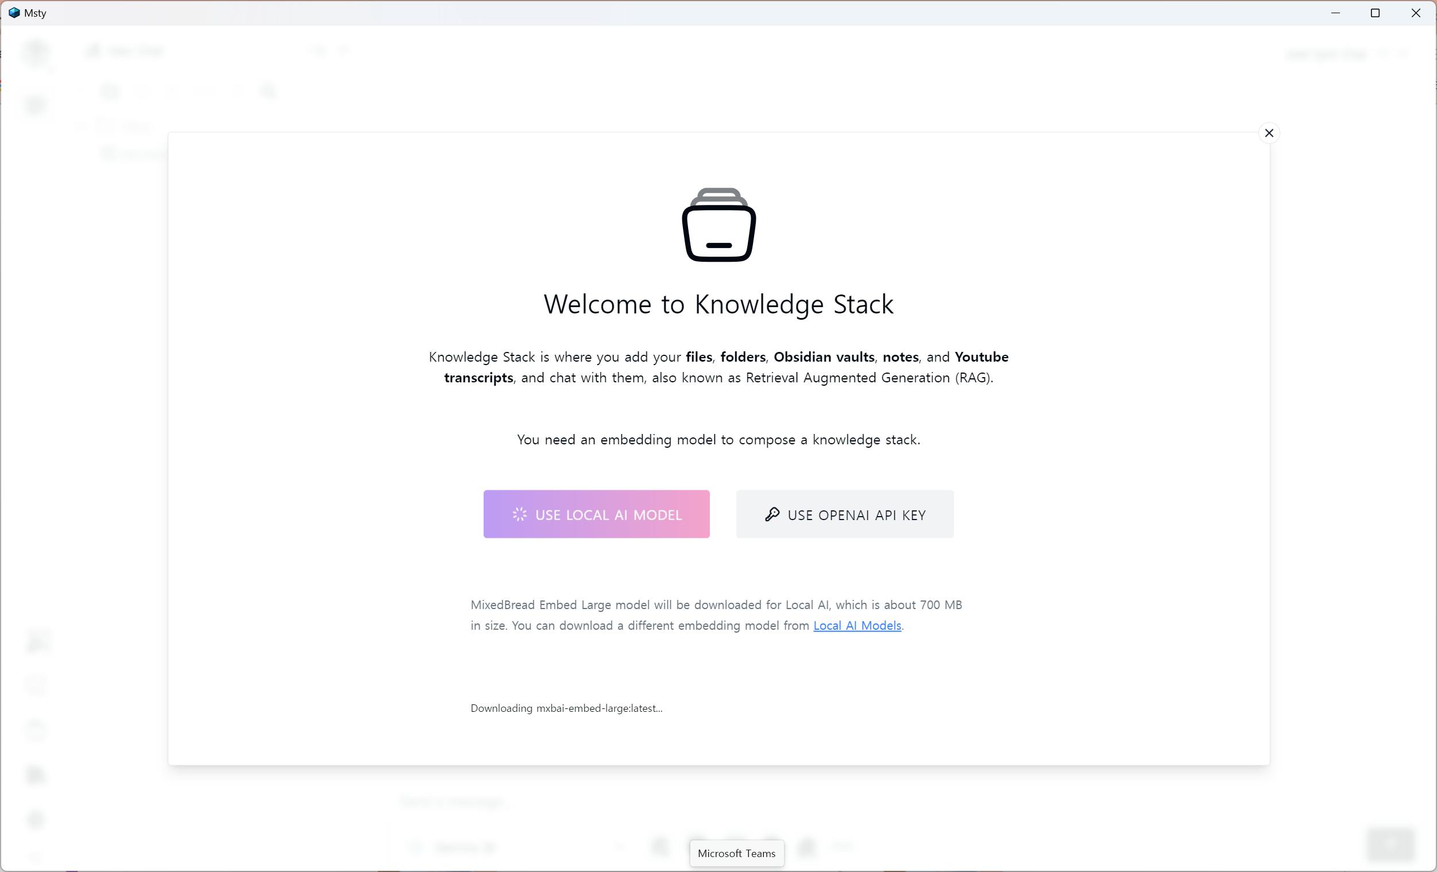Click the Microsoft Teams tooltip label
This screenshot has height=872, width=1437.
736,854
